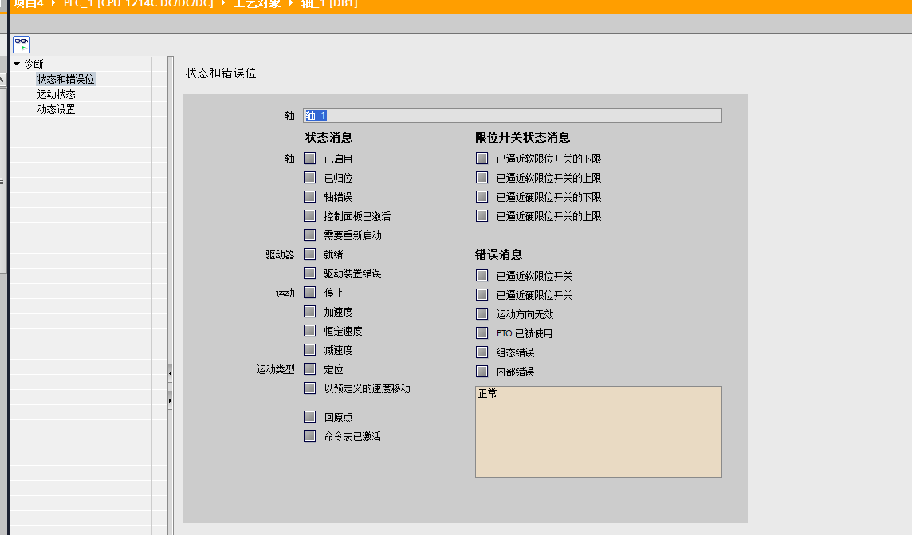Click the 正常 error message box

(x=598, y=431)
